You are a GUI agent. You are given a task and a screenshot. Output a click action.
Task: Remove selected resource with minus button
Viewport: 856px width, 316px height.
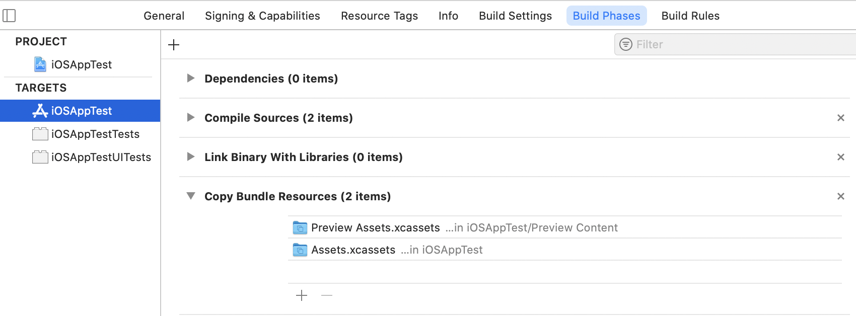point(327,295)
